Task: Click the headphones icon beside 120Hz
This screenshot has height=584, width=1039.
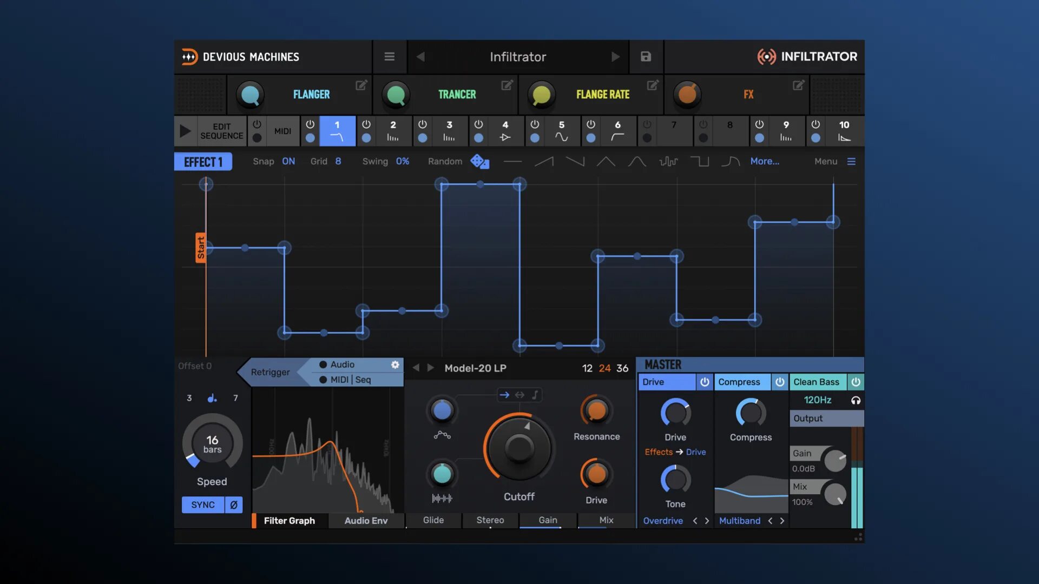Action: click(856, 401)
